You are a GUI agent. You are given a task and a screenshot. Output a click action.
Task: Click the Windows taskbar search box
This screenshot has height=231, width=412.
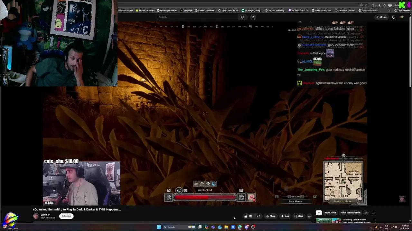(179, 227)
